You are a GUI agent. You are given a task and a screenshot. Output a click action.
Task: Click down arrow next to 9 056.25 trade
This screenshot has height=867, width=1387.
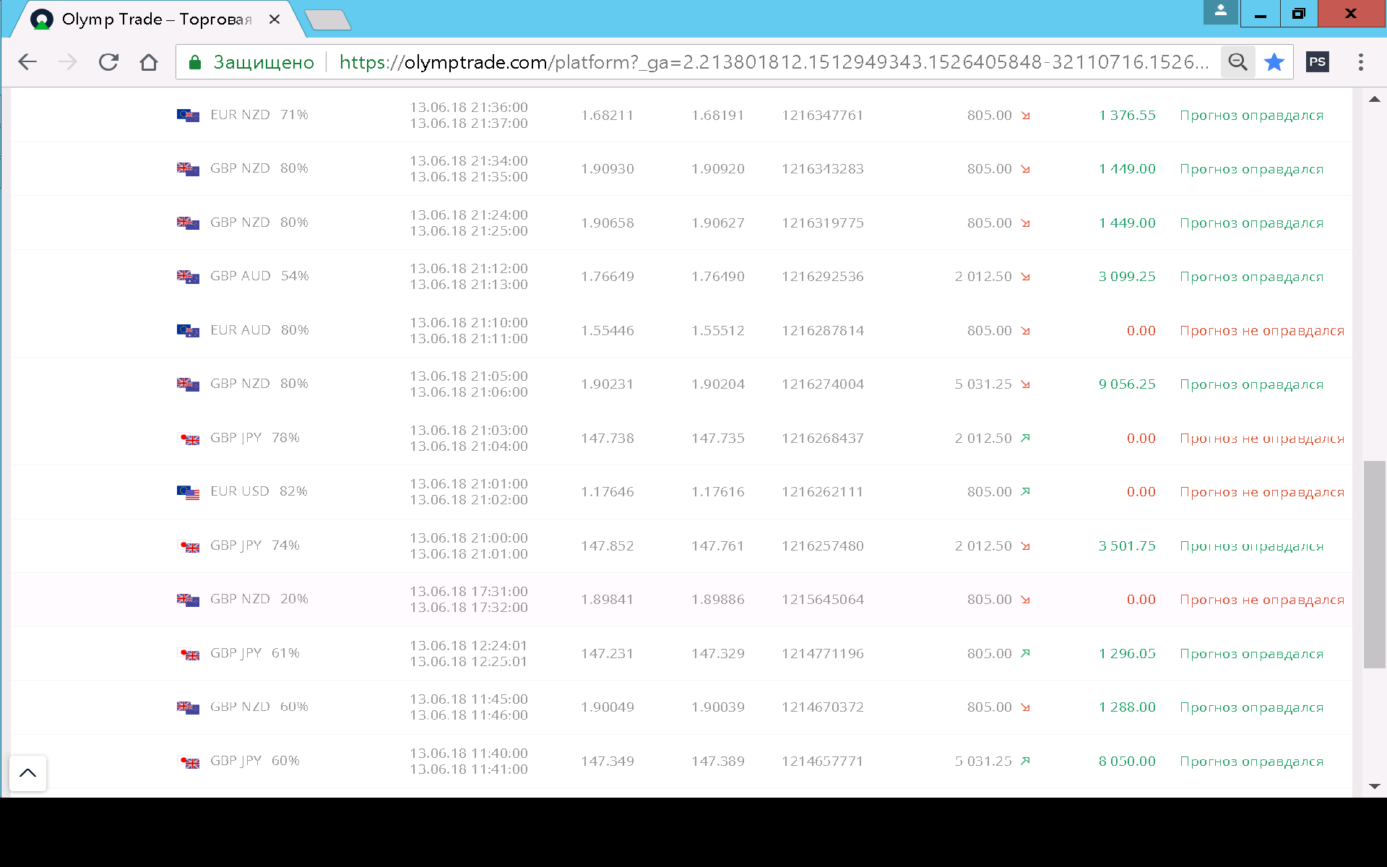(1026, 384)
